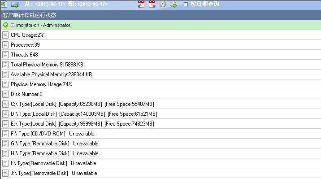Click the document icon beside F:\ drive row
Screen dimensions: 321x179
(x=5, y=134)
